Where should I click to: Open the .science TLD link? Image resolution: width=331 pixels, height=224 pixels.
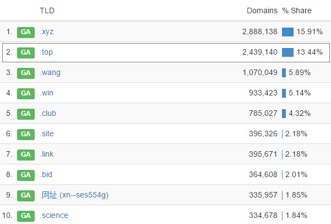click(x=54, y=215)
